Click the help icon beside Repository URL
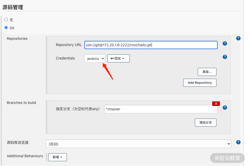248x166 pixels. 225,43
